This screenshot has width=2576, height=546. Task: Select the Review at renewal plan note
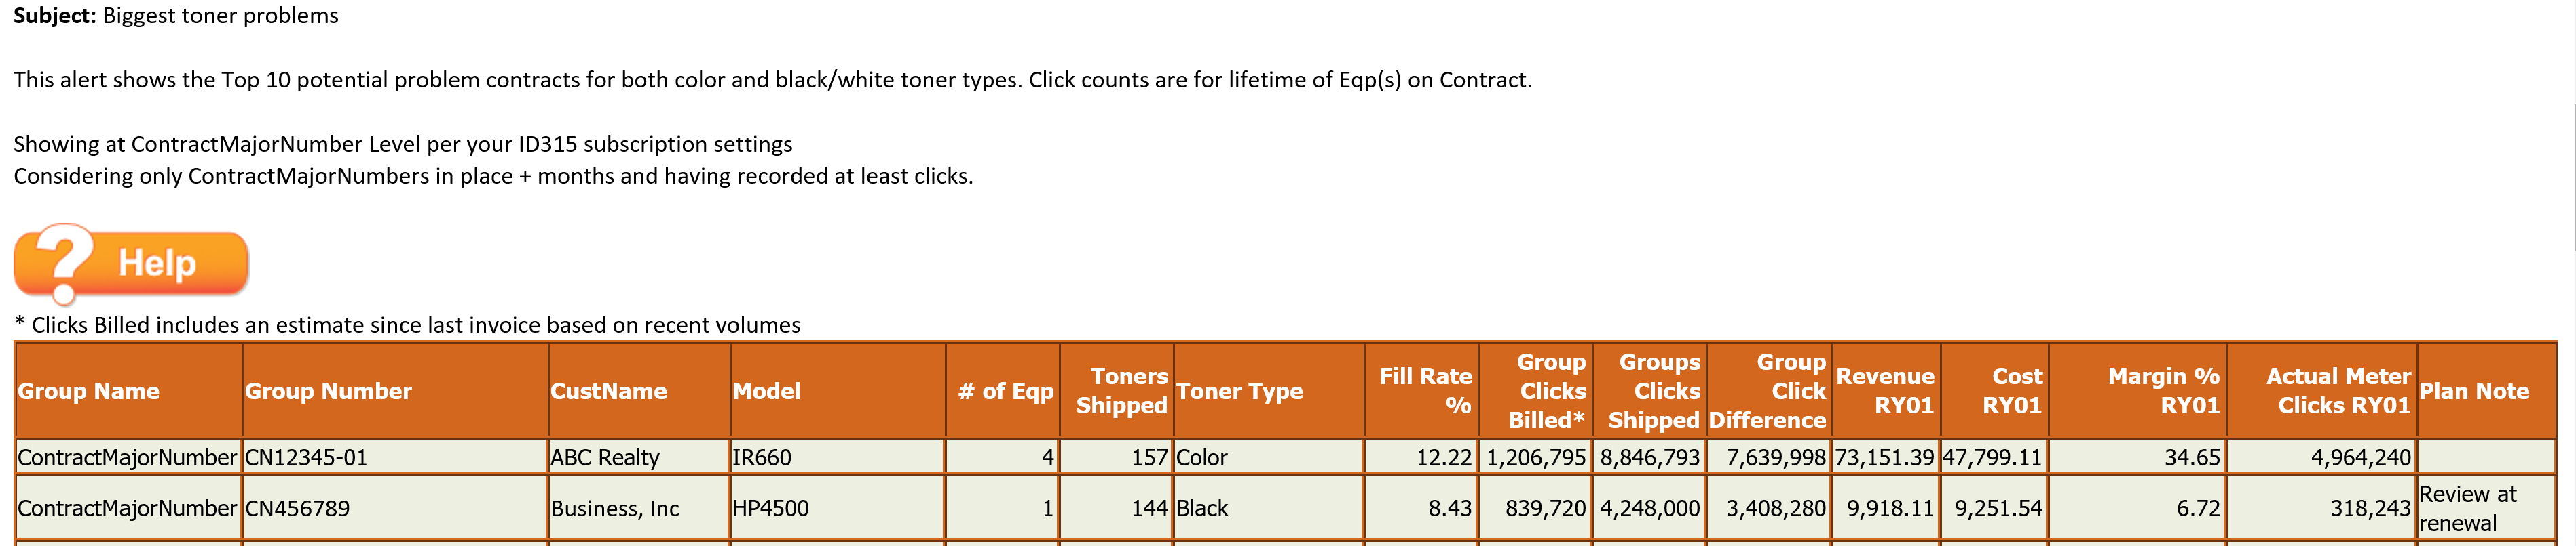(x=2467, y=508)
